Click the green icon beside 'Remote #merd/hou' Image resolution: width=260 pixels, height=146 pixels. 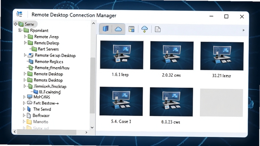(31, 67)
